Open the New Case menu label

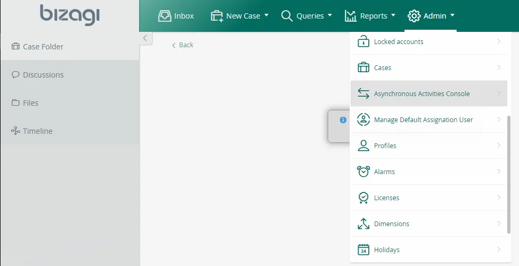pos(244,16)
